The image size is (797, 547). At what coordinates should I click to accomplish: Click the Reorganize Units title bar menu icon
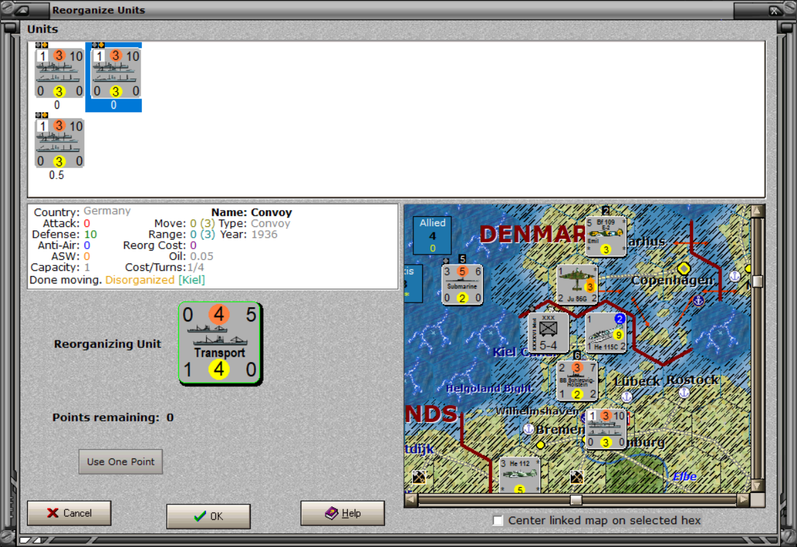pyautogui.click(x=24, y=9)
